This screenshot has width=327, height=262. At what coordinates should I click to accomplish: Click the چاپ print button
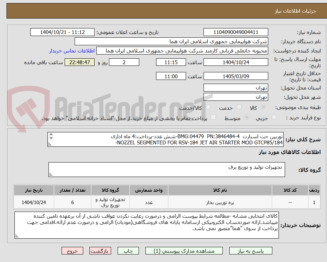tap(129, 251)
